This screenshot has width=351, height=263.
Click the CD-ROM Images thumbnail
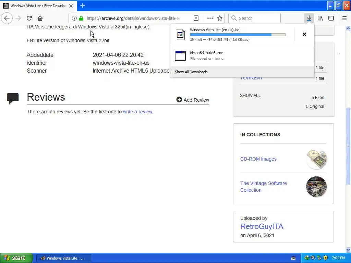[316, 159]
